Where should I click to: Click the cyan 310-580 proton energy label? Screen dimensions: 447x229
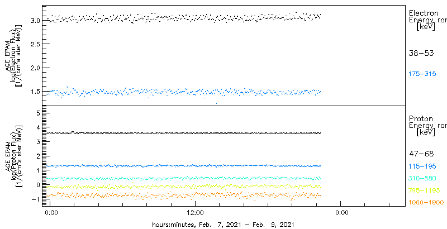(x=422, y=179)
